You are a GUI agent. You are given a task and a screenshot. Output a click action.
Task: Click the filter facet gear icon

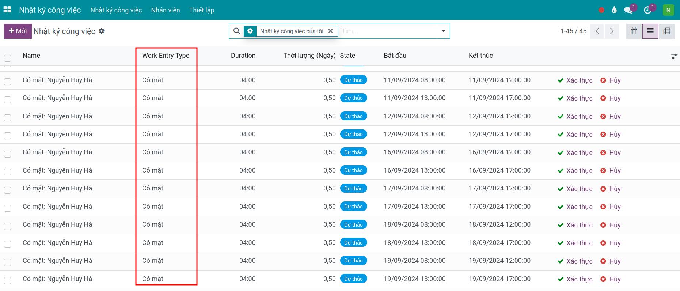pos(250,31)
